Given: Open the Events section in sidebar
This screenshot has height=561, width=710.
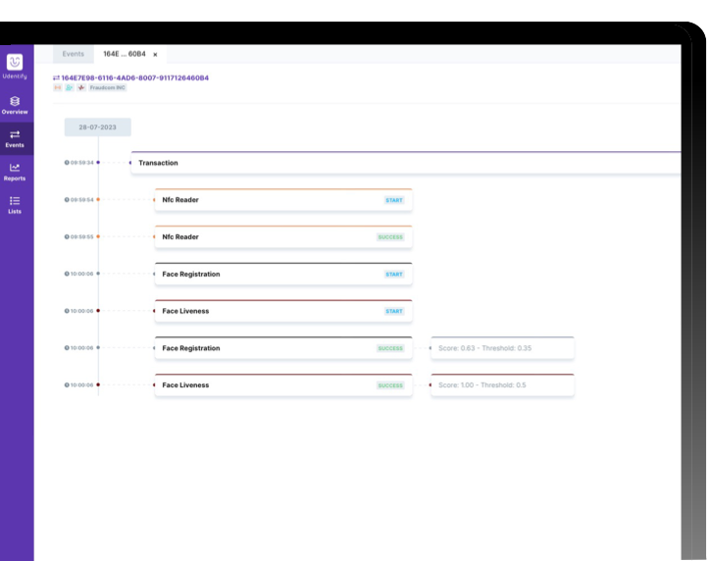Looking at the screenshot, I should point(15,138).
